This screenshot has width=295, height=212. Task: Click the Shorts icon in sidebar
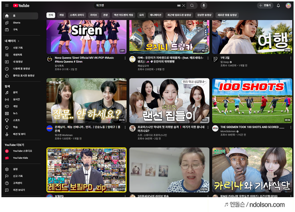pyautogui.click(x=7, y=23)
